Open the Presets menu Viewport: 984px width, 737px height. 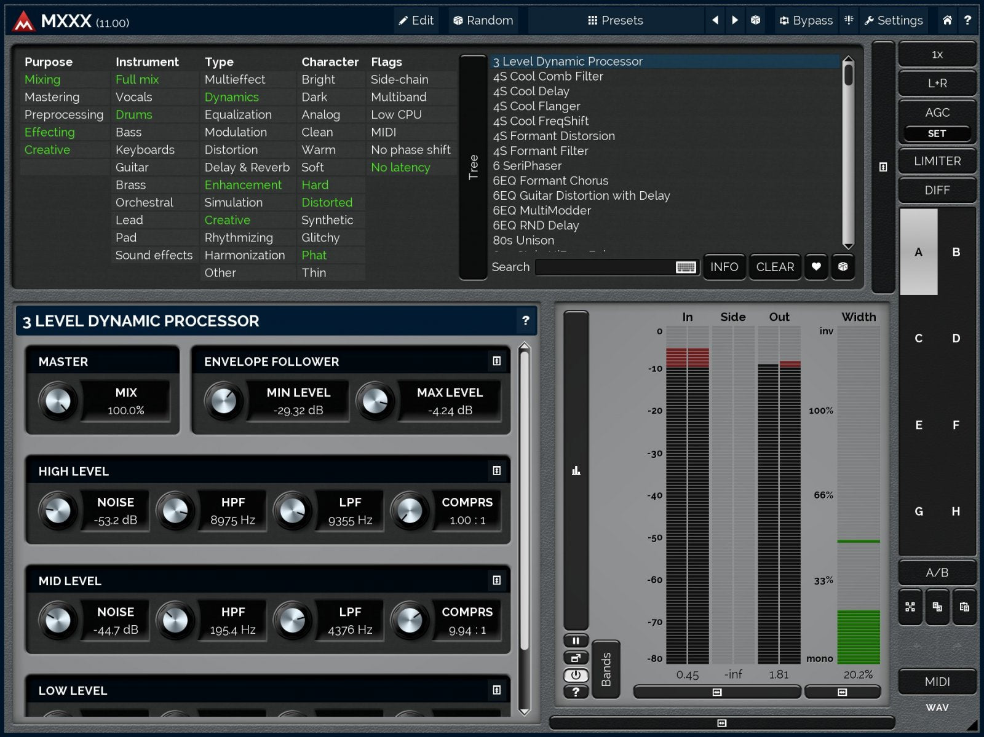pyautogui.click(x=615, y=20)
